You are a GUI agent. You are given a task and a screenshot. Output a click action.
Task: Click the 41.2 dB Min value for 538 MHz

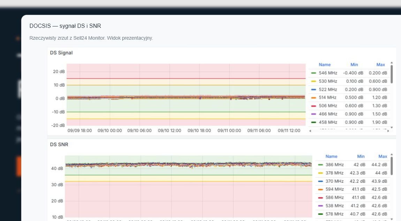[358, 205]
